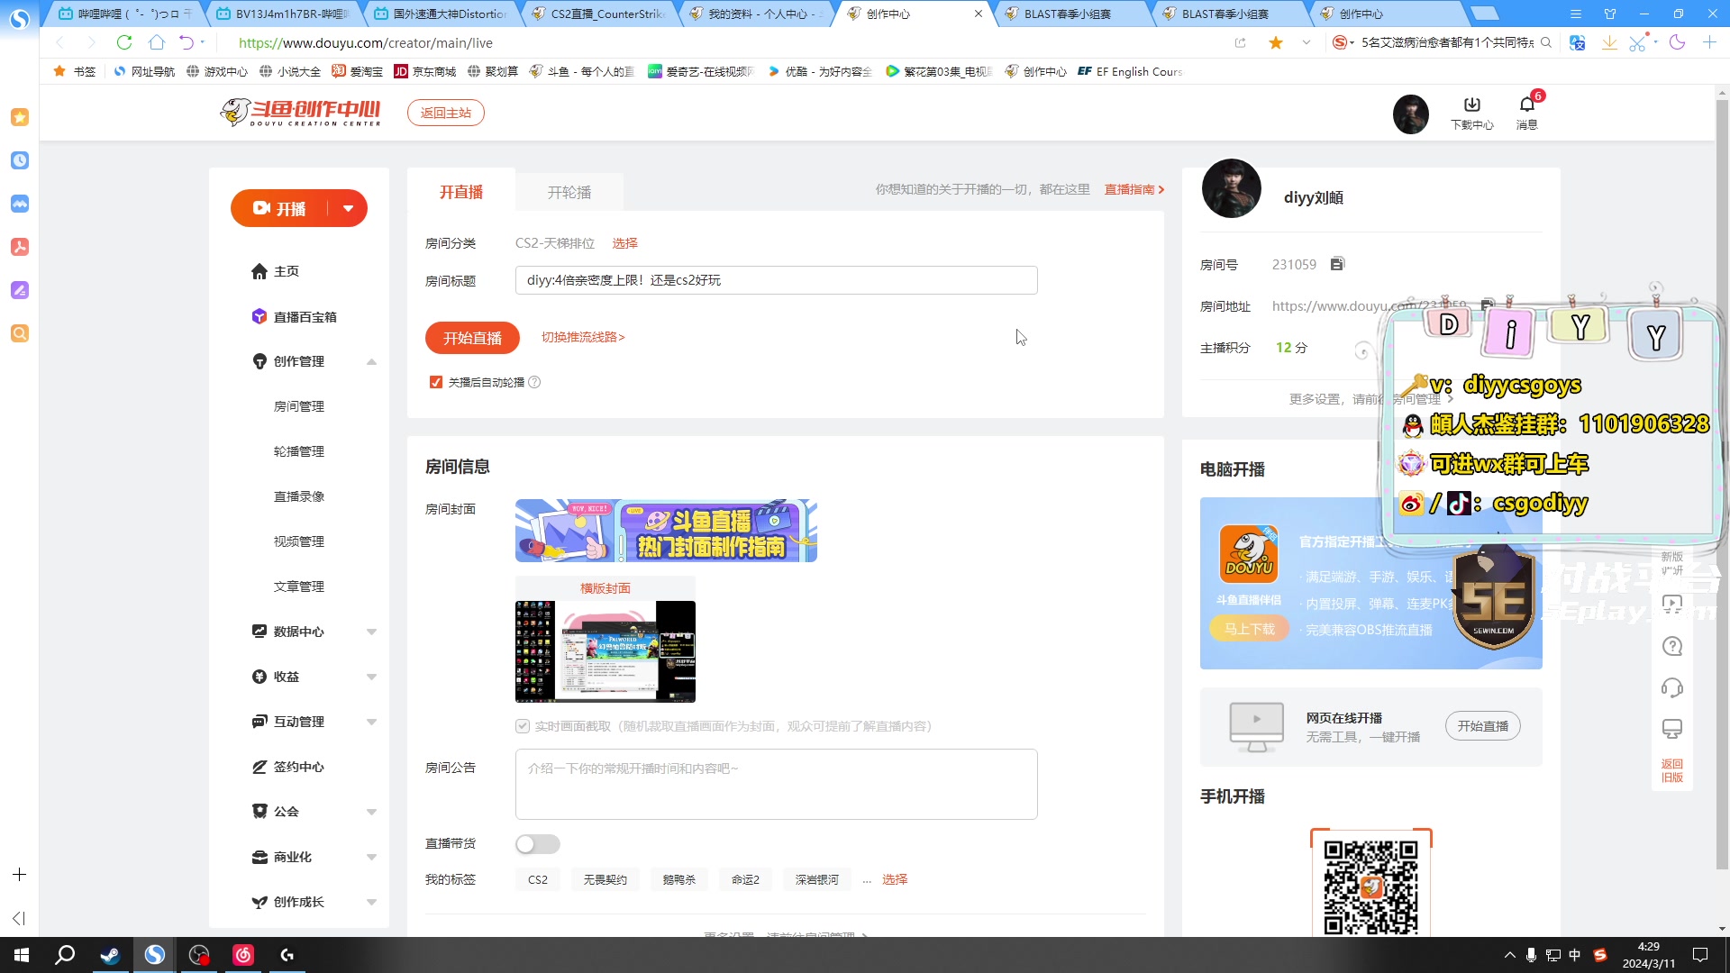
Task: Enable the 直播带货 toggle switch
Action: 538,844
